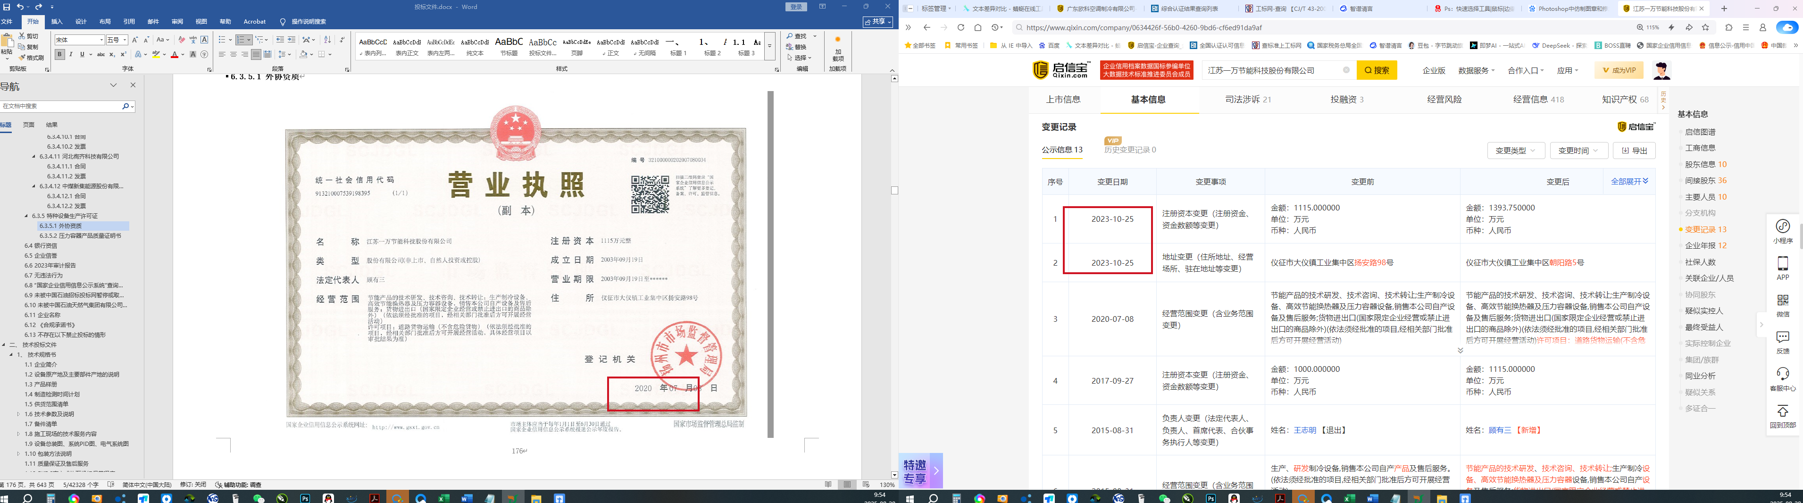Reload the browser page
The width and height of the screenshot is (1803, 503).
960,27
